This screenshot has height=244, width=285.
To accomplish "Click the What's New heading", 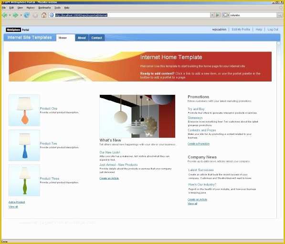I will click(110, 140).
